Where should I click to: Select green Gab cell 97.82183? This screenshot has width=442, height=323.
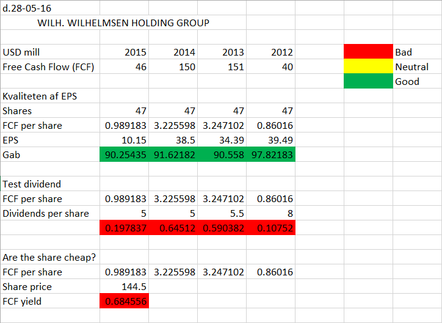(x=271, y=154)
